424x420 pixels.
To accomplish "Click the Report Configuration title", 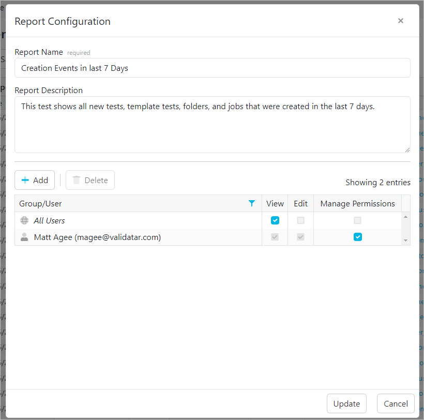I will click(63, 21).
